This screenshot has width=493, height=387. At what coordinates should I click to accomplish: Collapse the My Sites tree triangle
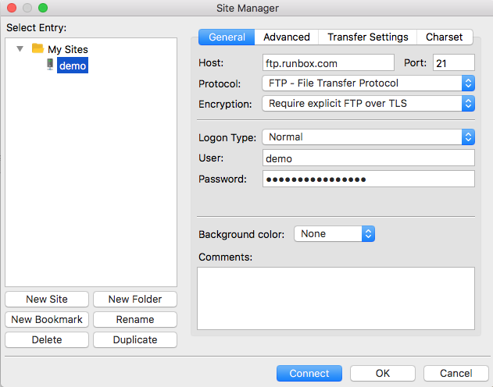(20, 49)
